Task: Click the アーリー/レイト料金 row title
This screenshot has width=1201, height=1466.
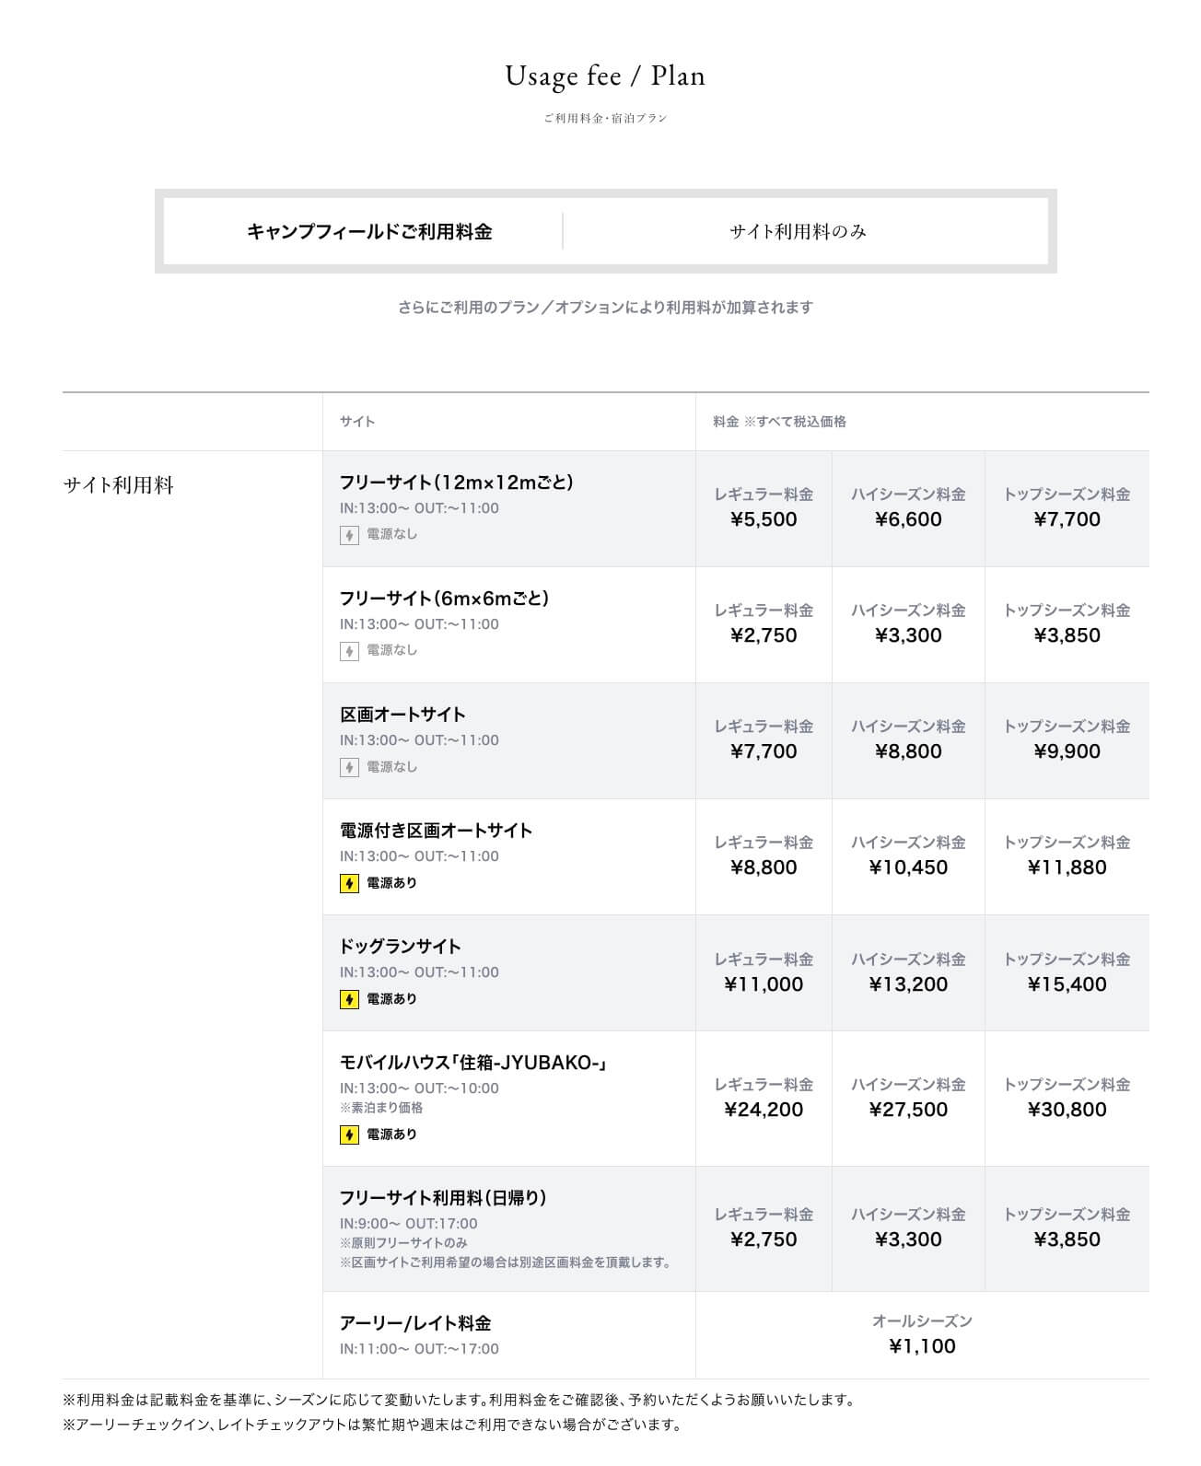Action: pyautogui.click(x=415, y=1323)
